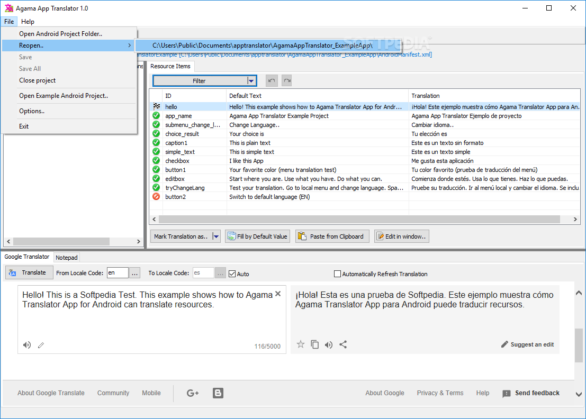The height and width of the screenshot is (419, 586).
Task: Open the Google+ icon in footer
Action: coord(193,393)
